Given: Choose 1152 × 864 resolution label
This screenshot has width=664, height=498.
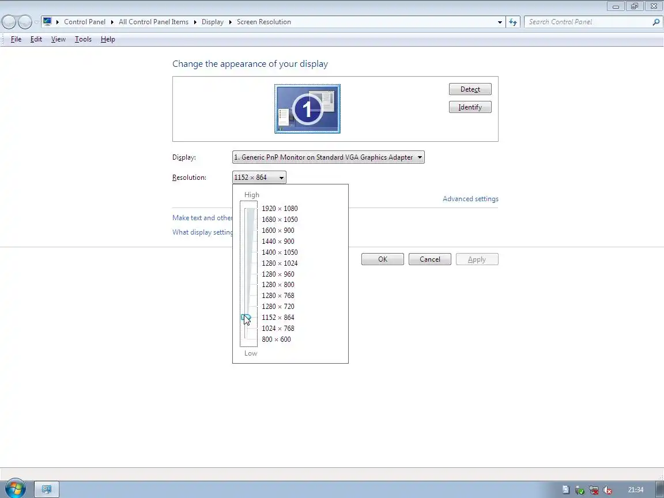Looking at the screenshot, I should pos(278,317).
